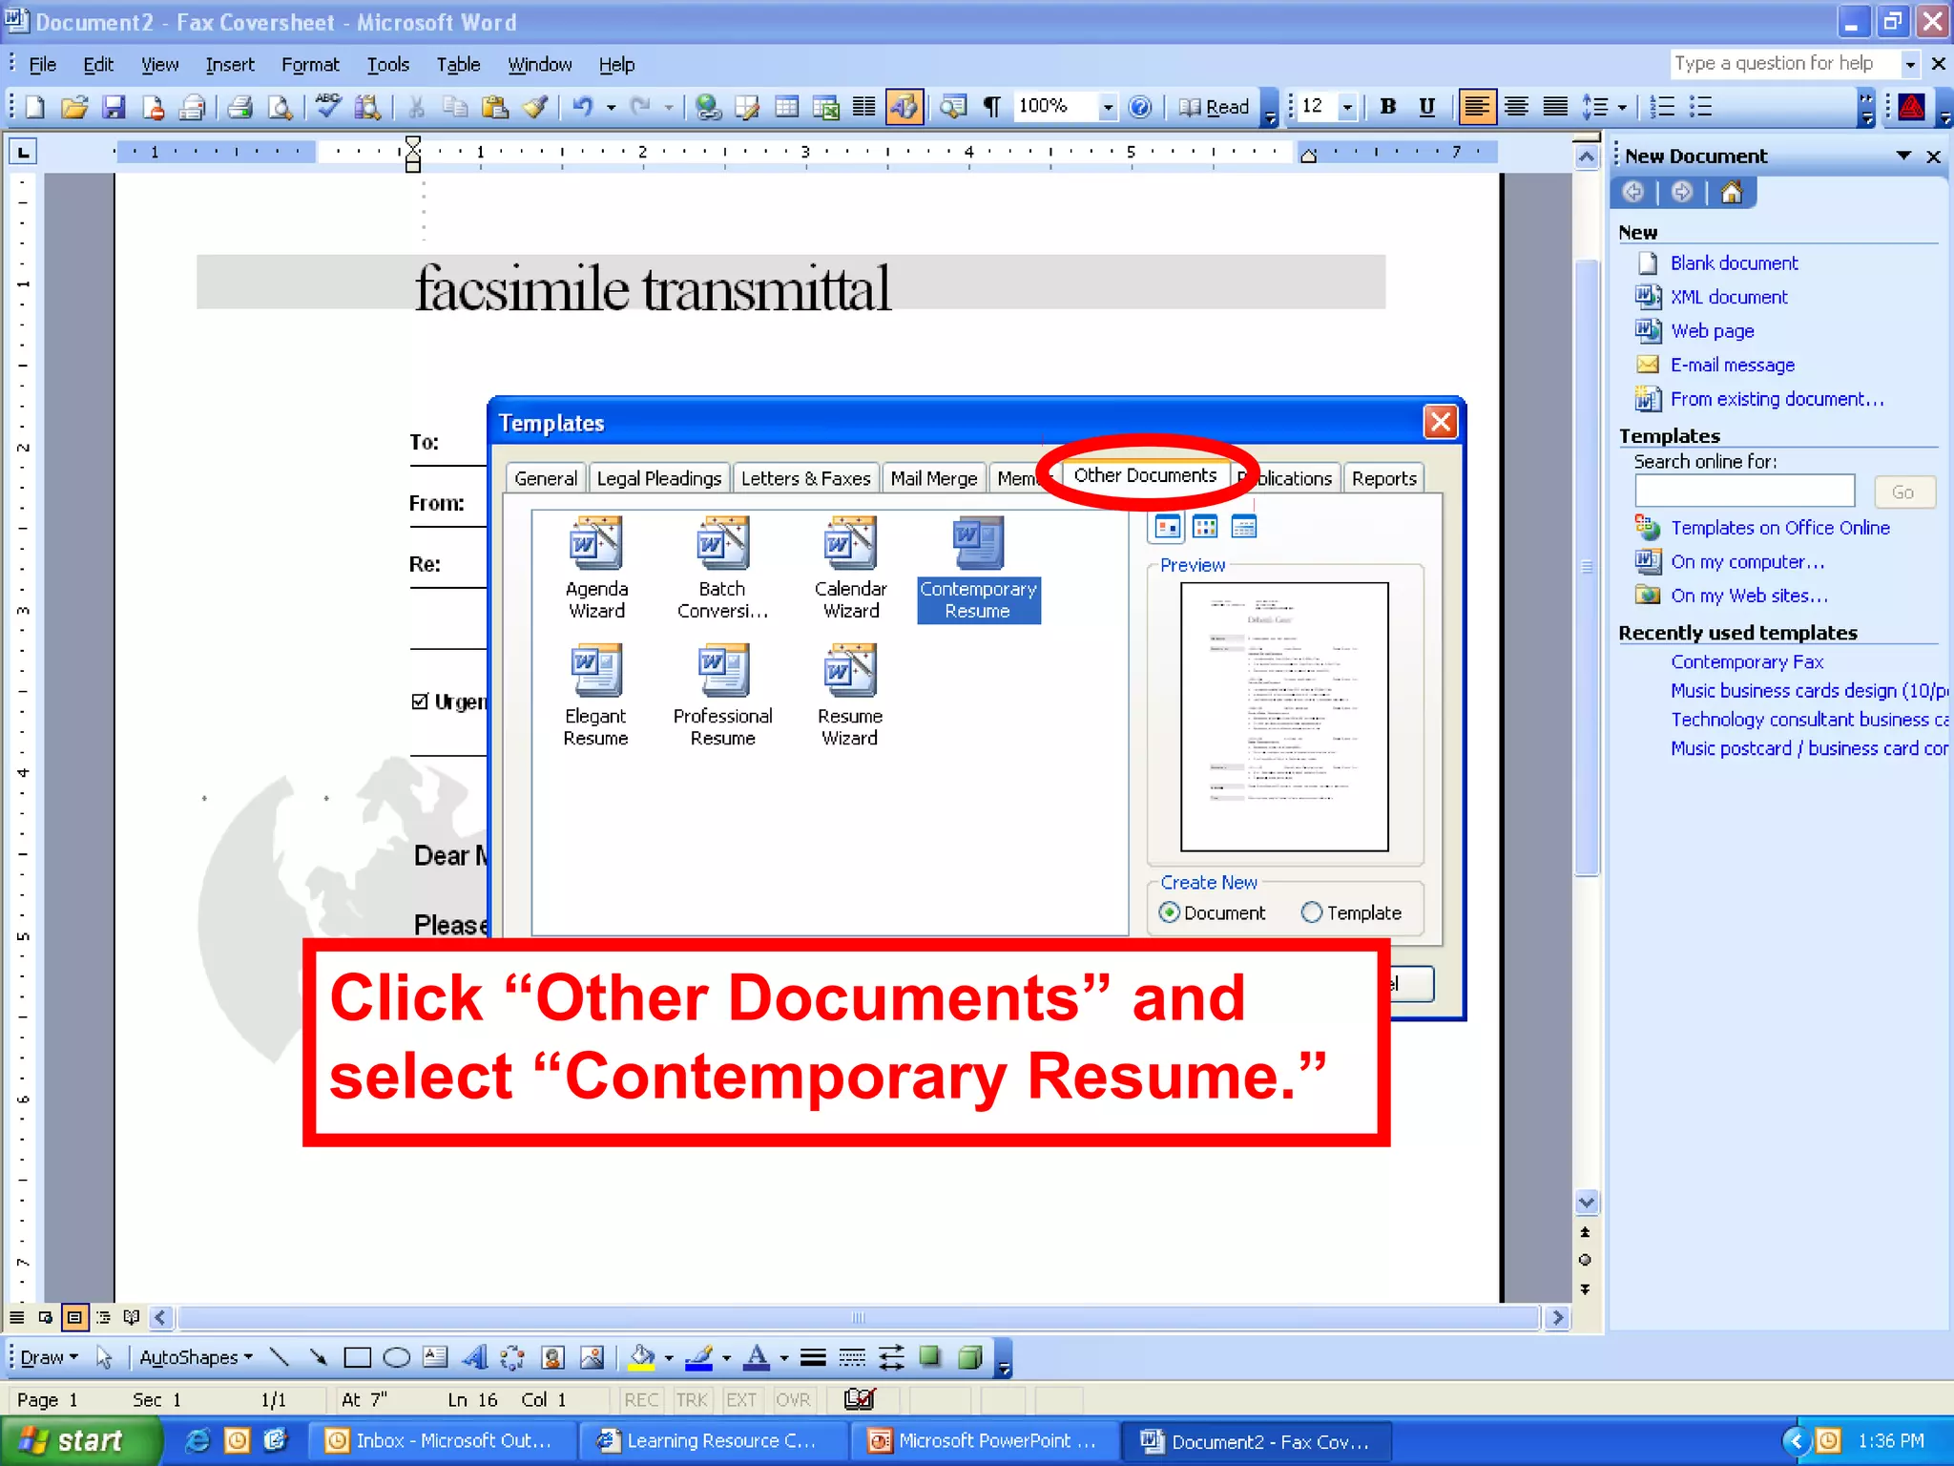This screenshot has width=1954, height=1466.
Task: Click the Paste clipboard icon
Action: (x=494, y=107)
